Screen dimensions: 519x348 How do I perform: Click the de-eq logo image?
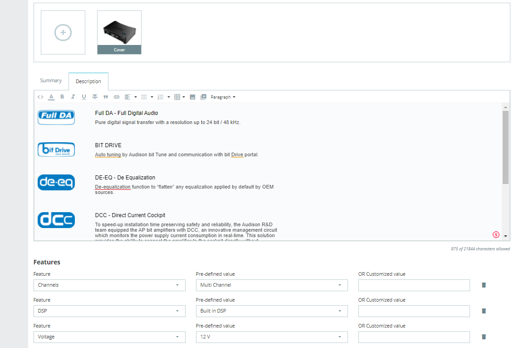click(x=56, y=182)
